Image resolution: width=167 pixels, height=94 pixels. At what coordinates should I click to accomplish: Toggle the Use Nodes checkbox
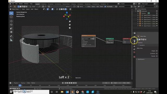[x=105, y=7]
